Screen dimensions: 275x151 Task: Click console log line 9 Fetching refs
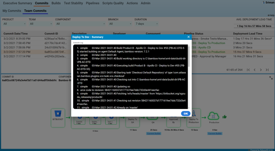(131, 95)
